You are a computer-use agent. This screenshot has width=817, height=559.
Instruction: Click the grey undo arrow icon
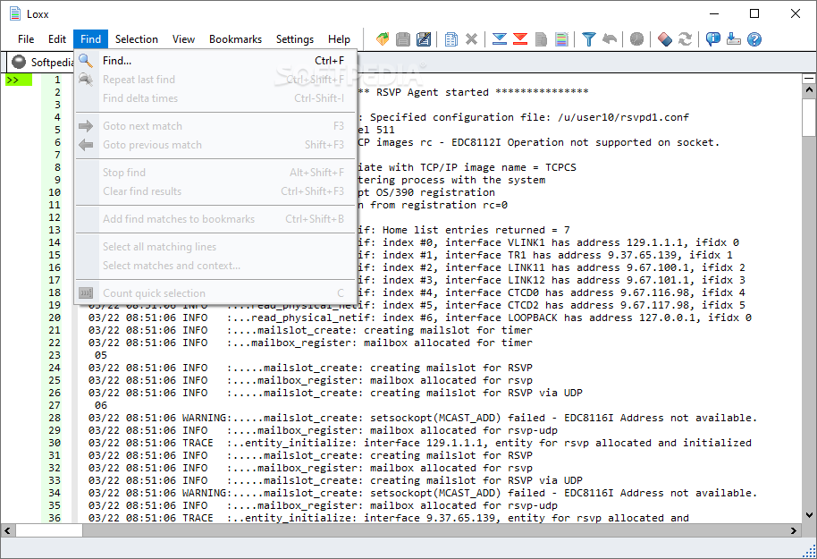[x=610, y=39]
